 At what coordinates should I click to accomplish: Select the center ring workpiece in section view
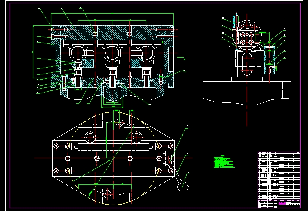112,53
